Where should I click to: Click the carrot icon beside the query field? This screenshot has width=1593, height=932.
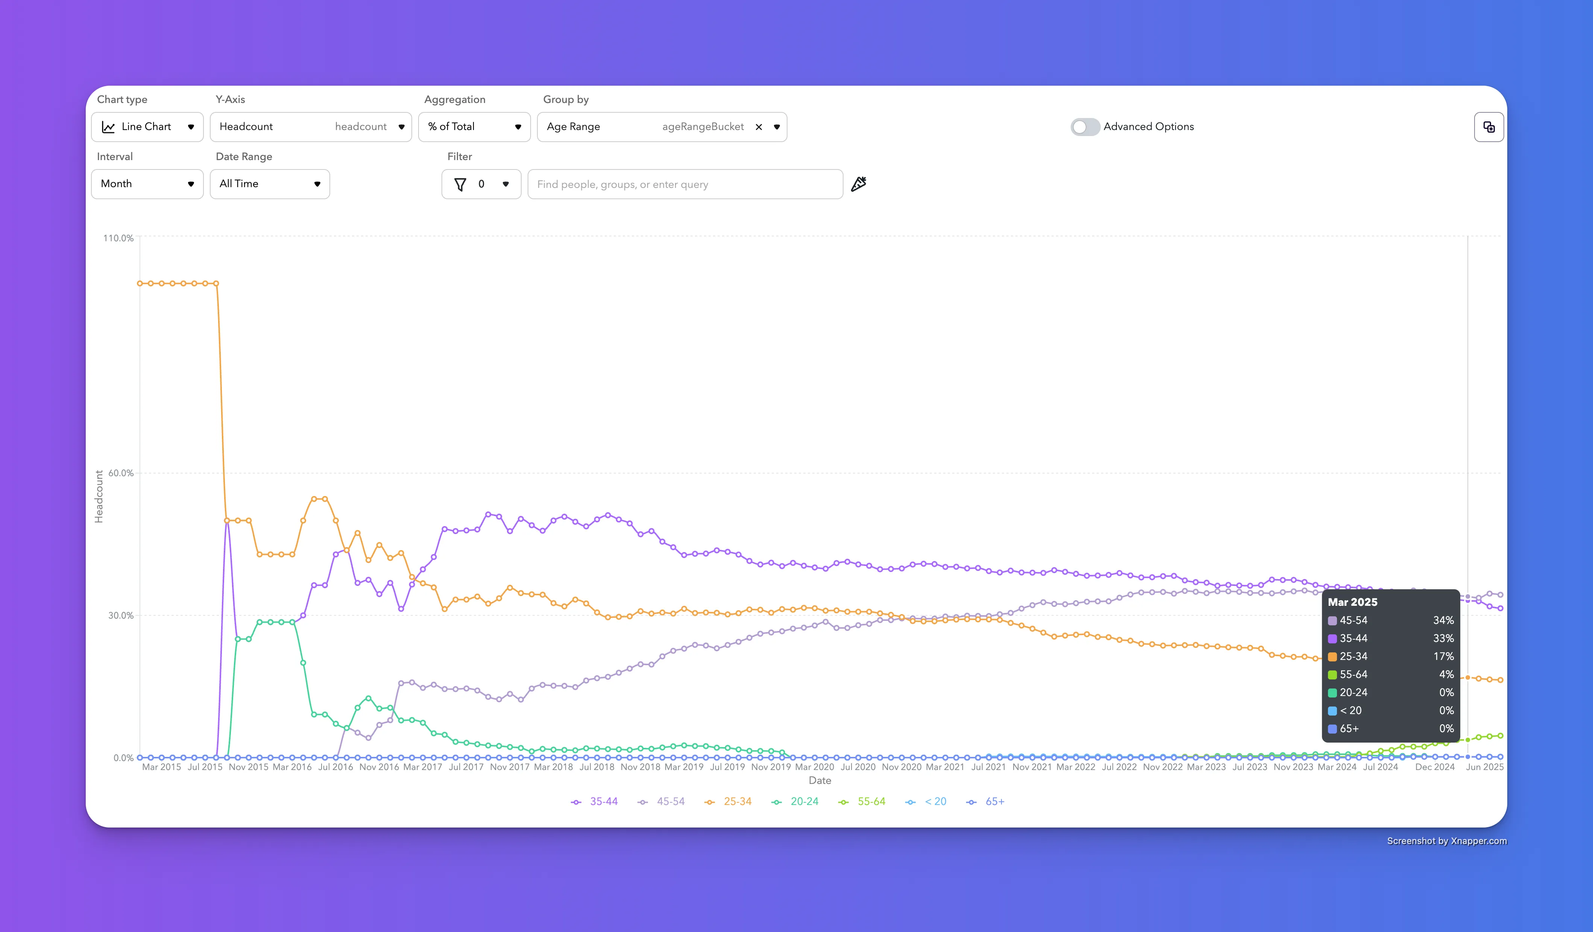tap(859, 184)
